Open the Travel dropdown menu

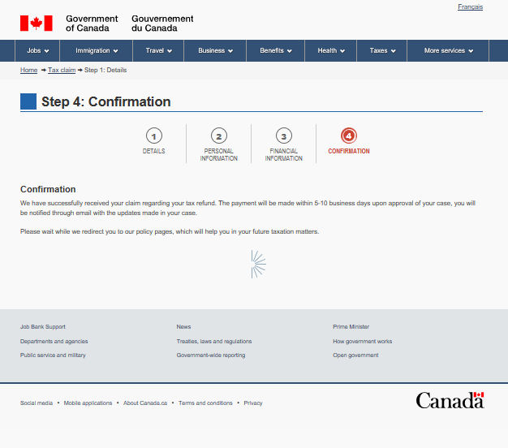[158, 50]
